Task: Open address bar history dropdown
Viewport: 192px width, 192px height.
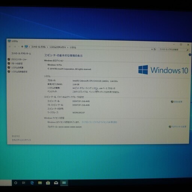Action: coord(152,49)
